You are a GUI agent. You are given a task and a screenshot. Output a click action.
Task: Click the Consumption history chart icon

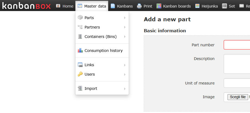(80, 51)
